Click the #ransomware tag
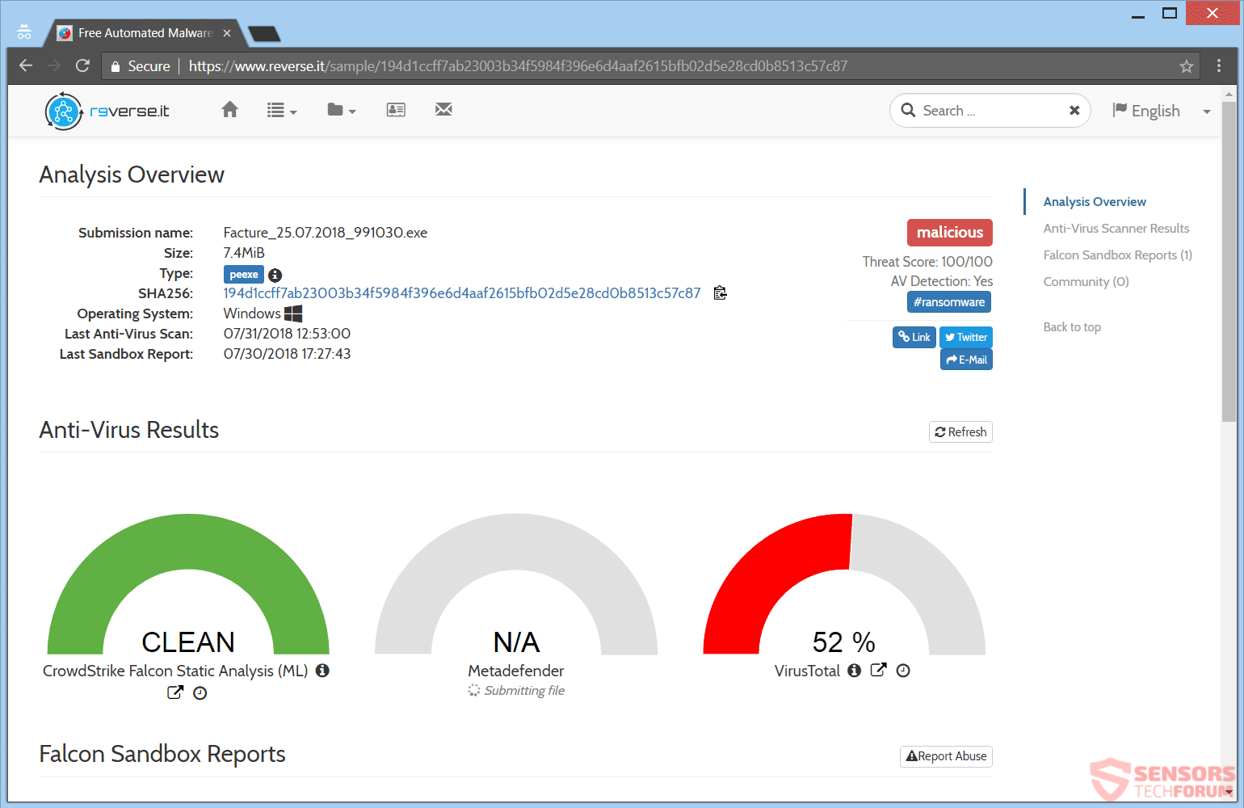Viewport: 1244px width, 808px height. 949,302
